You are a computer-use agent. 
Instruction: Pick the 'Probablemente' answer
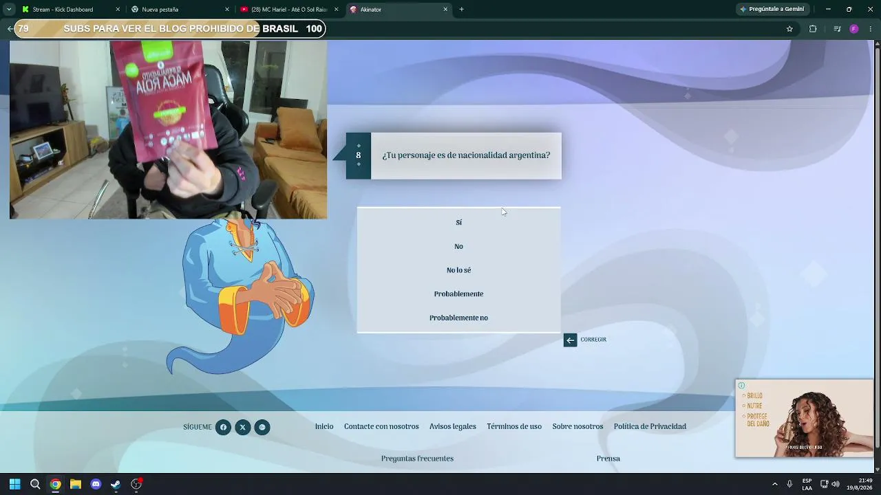coord(458,294)
